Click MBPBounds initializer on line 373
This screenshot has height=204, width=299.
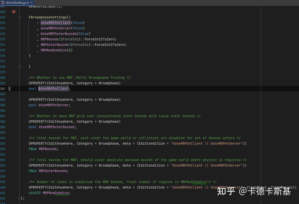[x=49, y=39]
